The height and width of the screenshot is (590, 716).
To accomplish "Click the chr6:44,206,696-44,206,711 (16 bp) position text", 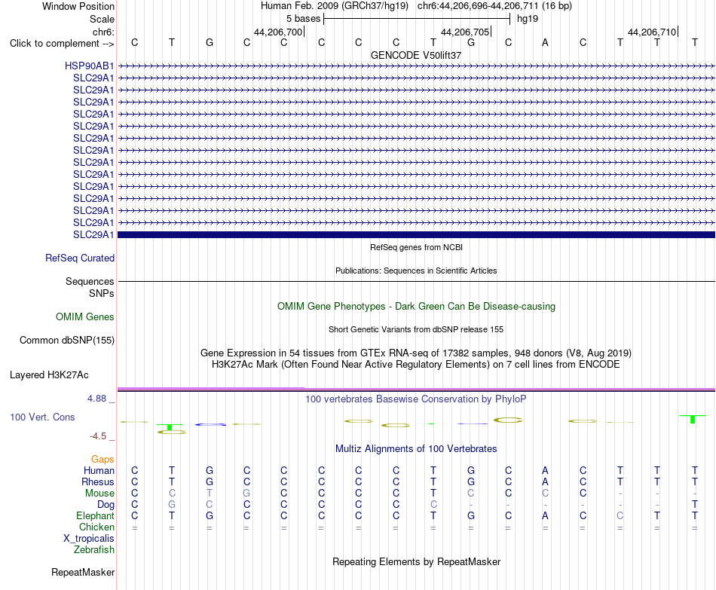I will 494,6.
